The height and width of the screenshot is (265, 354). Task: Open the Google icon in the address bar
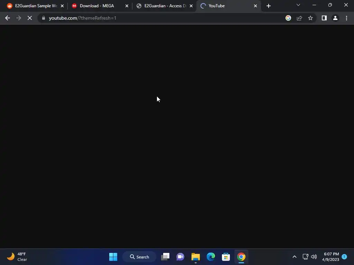click(288, 18)
